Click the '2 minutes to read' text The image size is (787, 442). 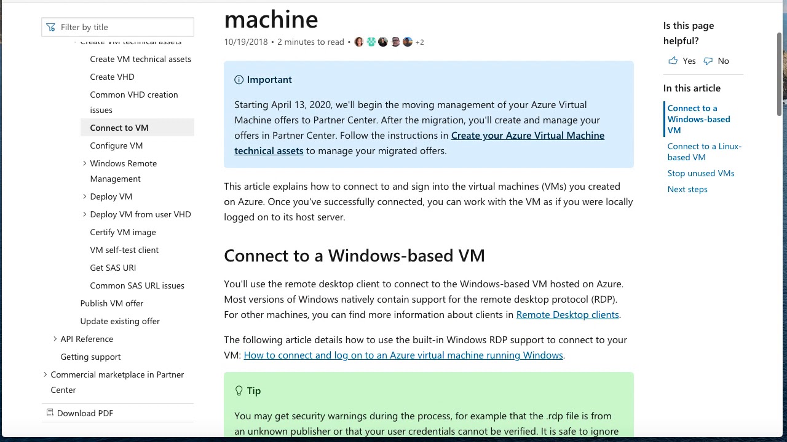click(310, 42)
